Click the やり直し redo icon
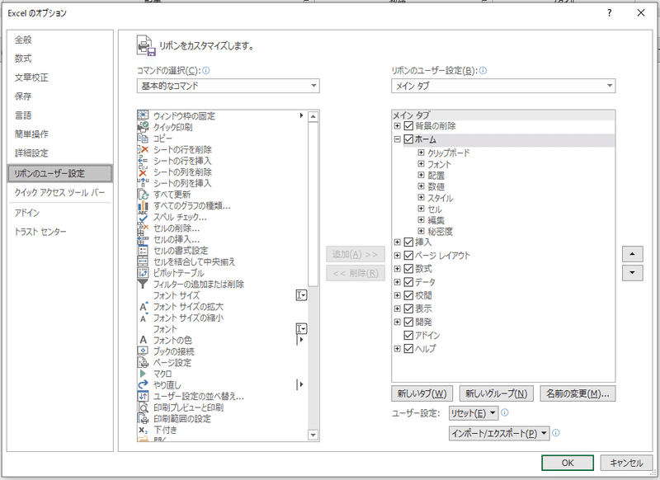The width and height of the screenshot is (660, 480). [x=143, y=384]
